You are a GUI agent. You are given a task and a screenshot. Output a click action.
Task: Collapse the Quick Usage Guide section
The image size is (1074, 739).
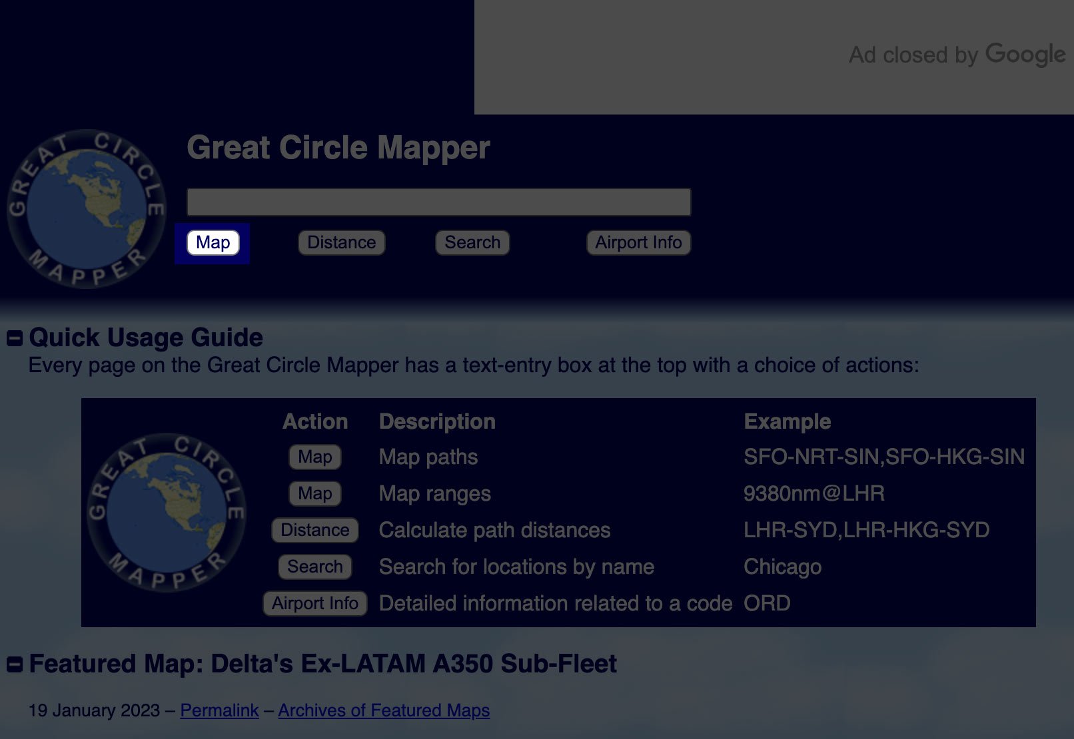pos(15,338)
